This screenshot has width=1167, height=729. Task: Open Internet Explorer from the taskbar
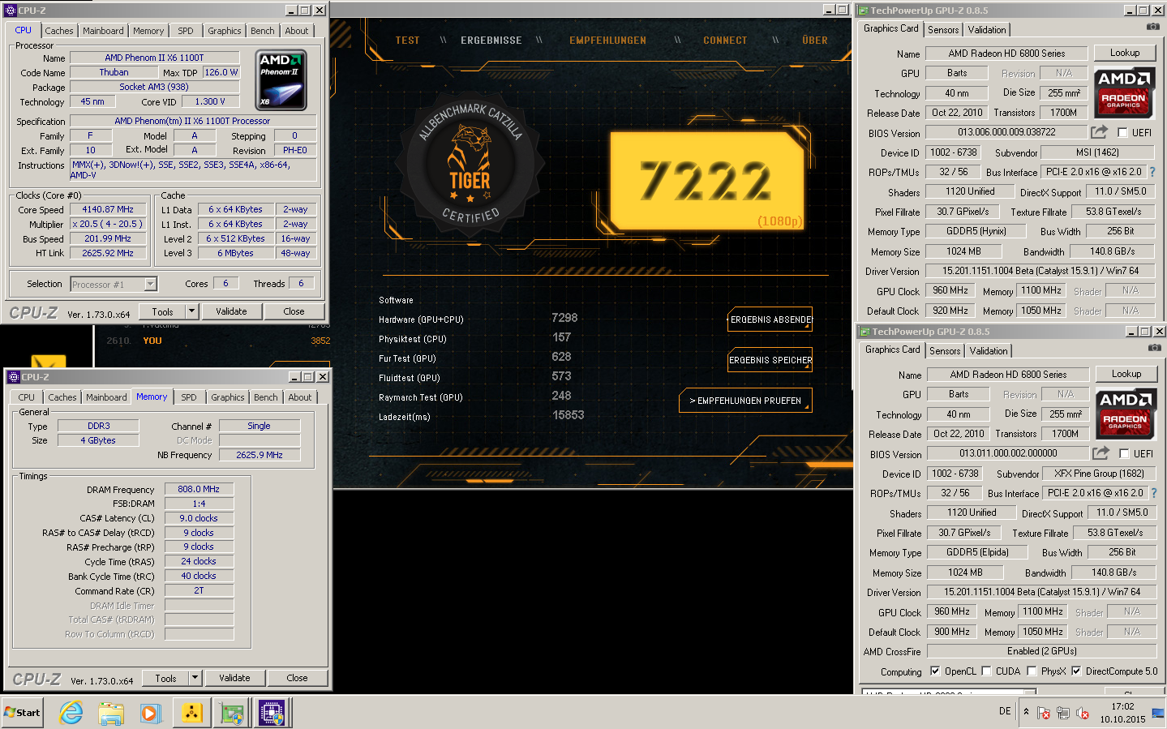pyautogui.click(x=71, y=713)
